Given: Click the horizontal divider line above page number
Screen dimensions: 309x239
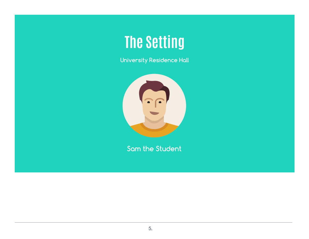Looking at the screenshot, I should pyautogui.click(x=154, y=222).
